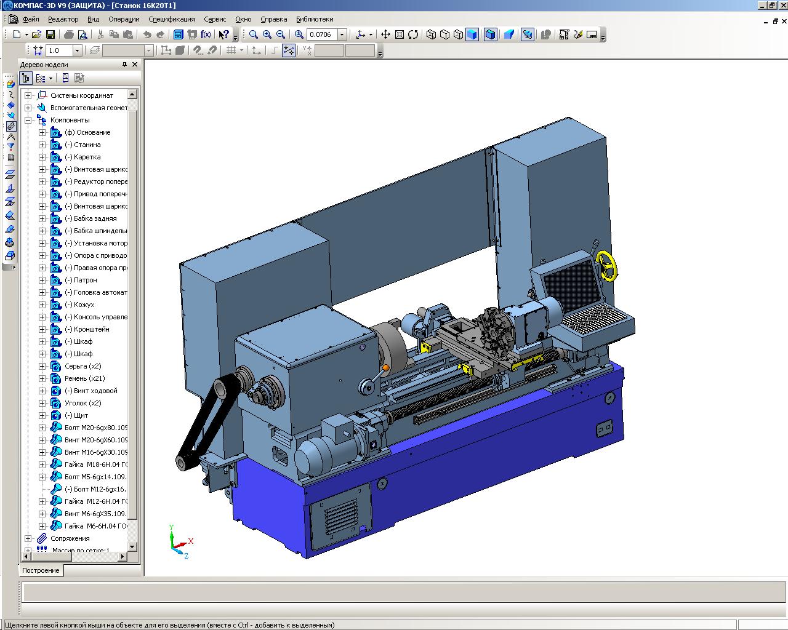Expand the Системы координат node
Viewport: 788px width, 630px height.
click(x=28, y=95)
